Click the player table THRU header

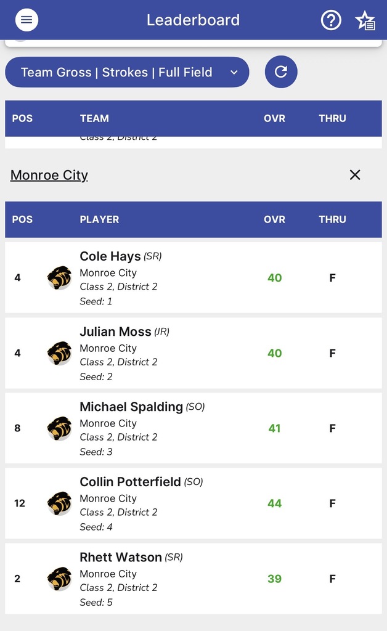click(332, 219)
